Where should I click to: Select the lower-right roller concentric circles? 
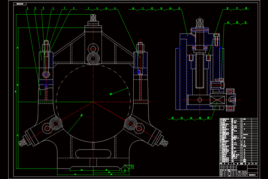(129, 124)
